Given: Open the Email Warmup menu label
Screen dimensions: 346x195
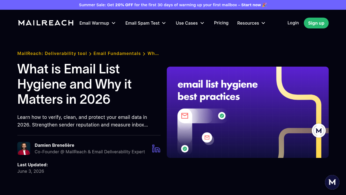Looking at the screenshot, I should tap(94, 23).
